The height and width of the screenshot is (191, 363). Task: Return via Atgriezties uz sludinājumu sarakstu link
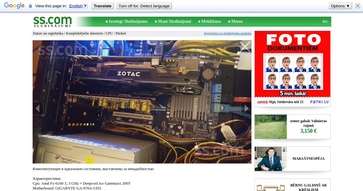pos(227,33)
